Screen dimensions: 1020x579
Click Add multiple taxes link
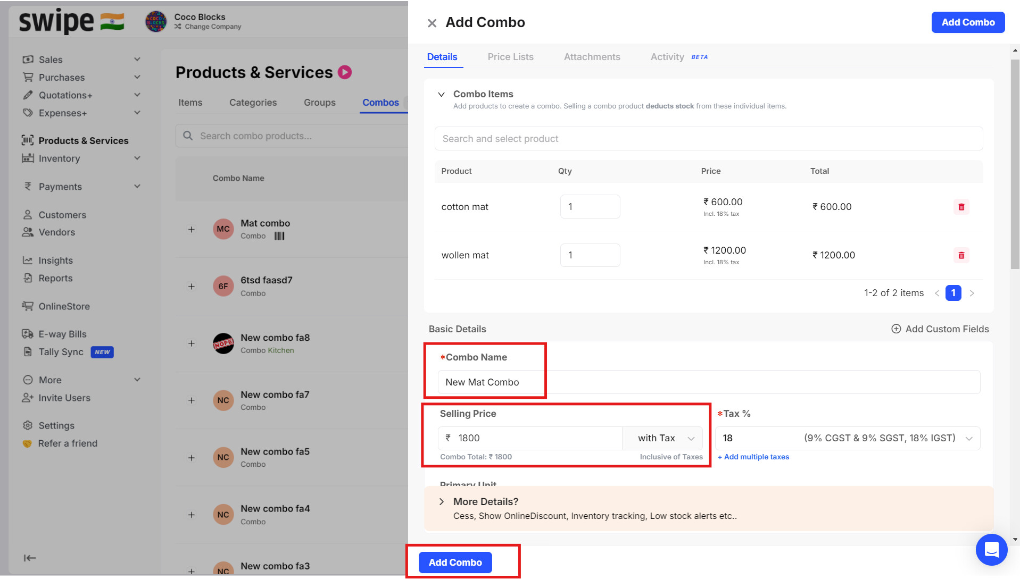pyautogui.click(x=753, y=457)
